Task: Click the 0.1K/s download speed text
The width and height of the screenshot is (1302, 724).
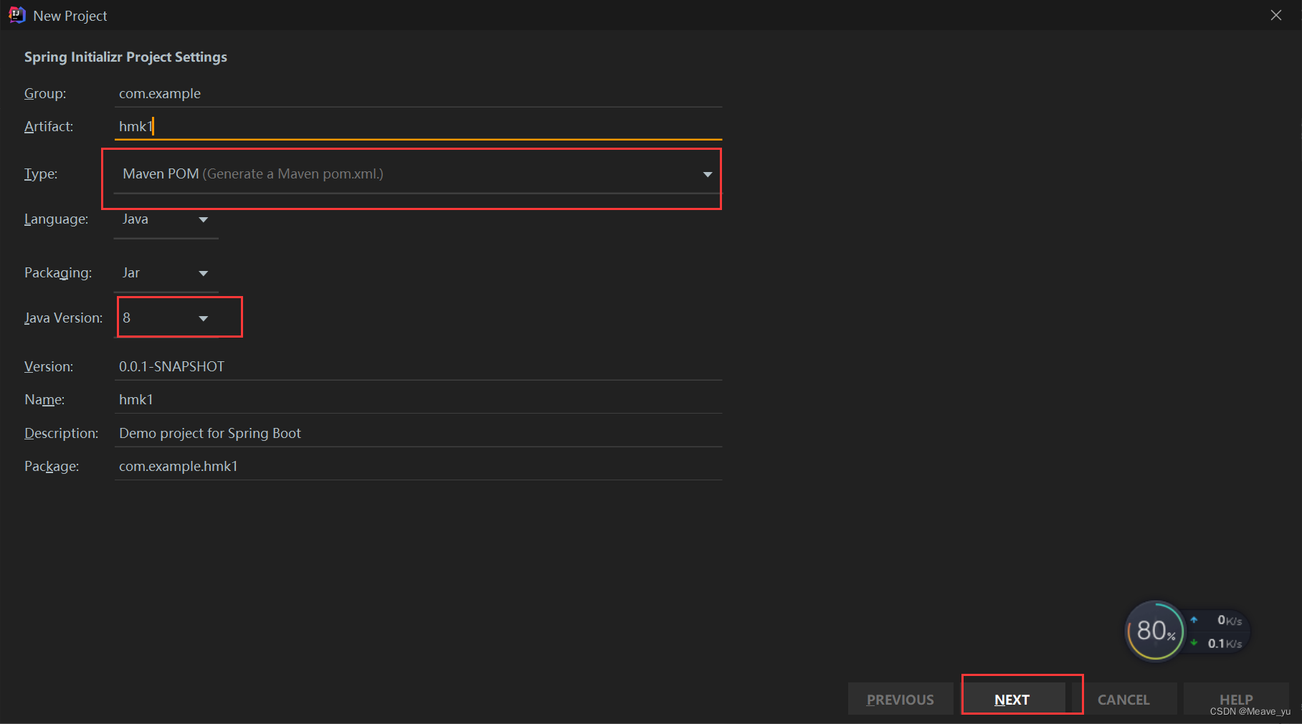Action: [1225, 644]
